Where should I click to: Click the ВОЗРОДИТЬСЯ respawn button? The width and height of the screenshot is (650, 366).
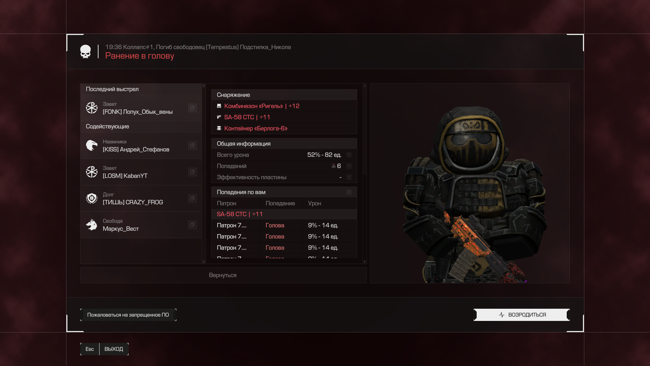point(521,315)
